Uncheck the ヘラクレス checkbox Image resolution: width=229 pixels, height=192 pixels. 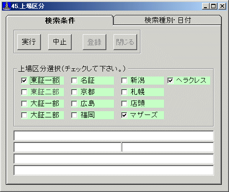(x=170, y=80)
